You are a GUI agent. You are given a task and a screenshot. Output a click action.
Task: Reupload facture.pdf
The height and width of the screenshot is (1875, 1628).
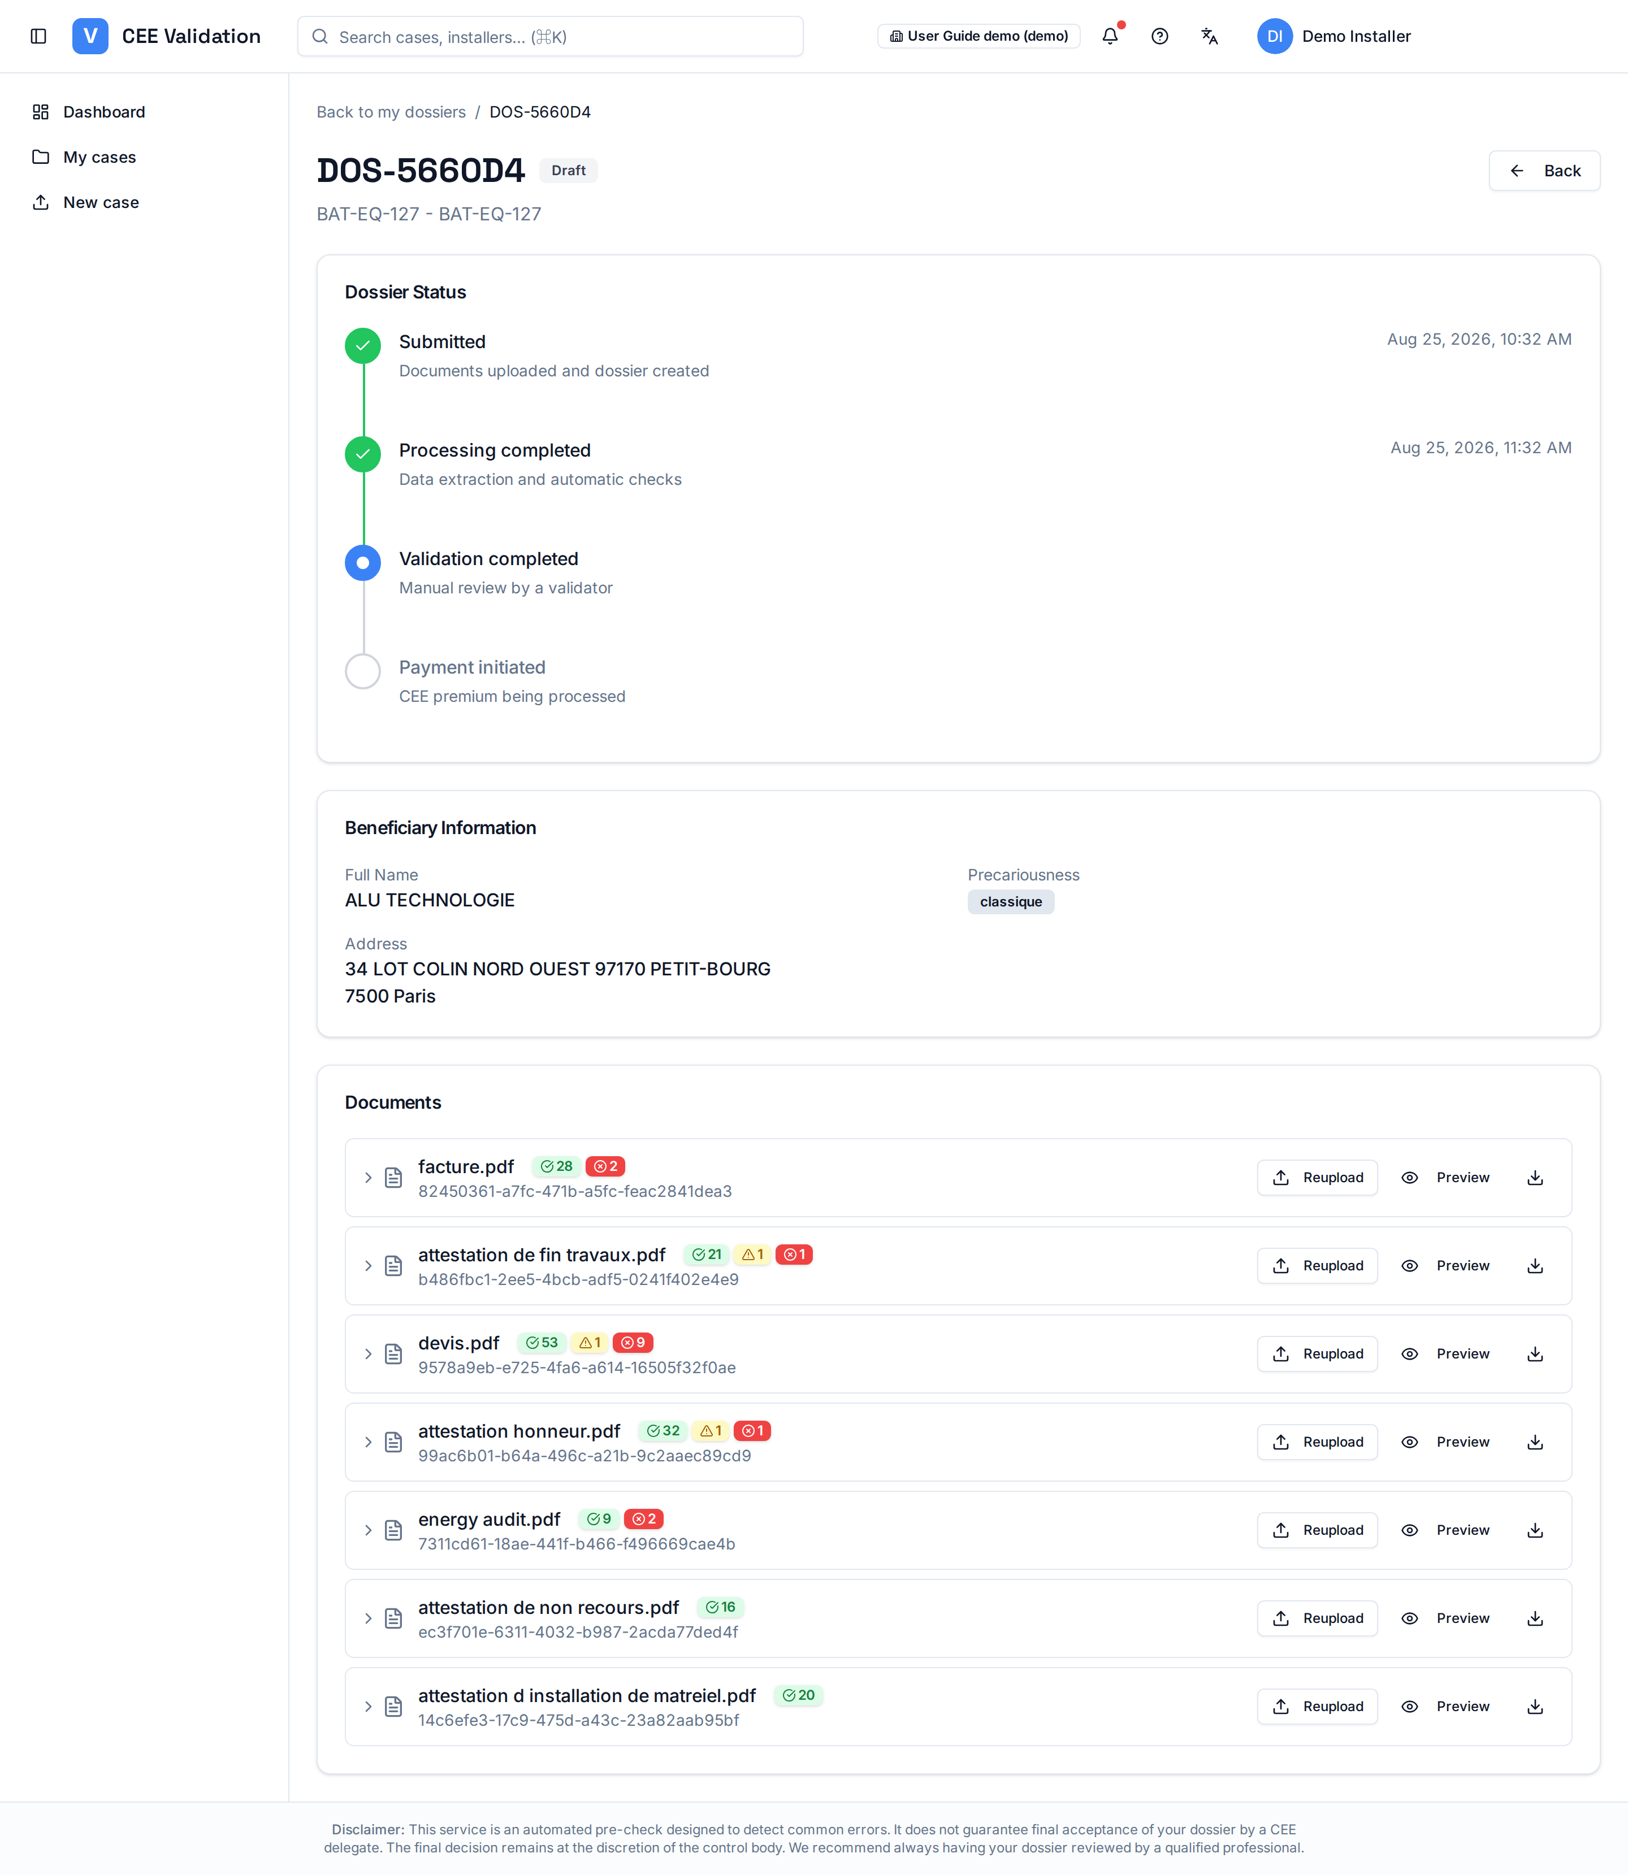[x=1317, y=1178]
